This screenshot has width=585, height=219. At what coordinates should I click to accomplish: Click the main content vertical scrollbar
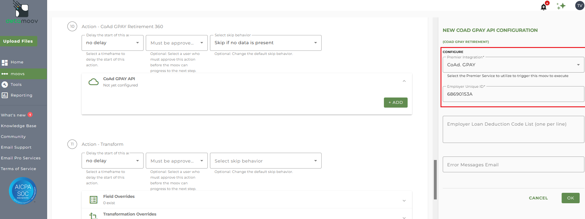pyautogui.click(x=435, y=180)
